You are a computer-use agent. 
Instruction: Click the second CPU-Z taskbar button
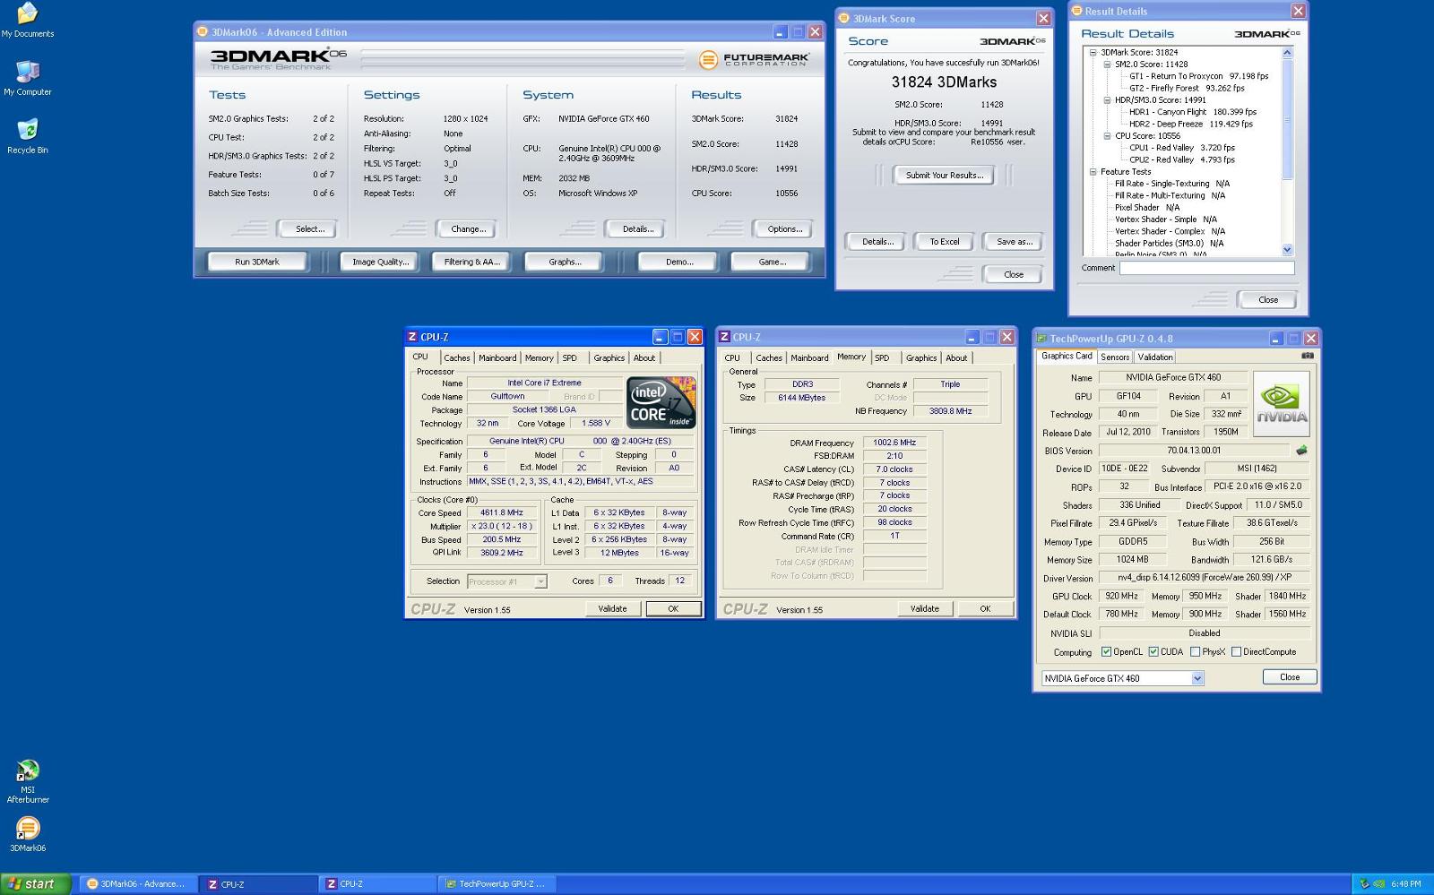(376, 883)
